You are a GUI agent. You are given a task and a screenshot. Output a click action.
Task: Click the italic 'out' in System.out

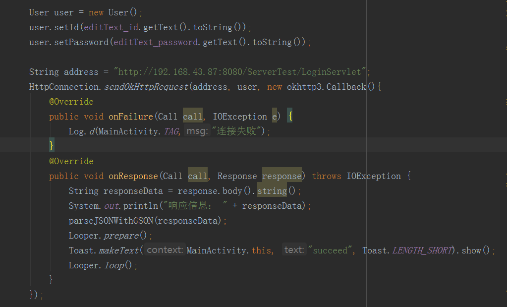pyautogui.click(x=111, y=206)
